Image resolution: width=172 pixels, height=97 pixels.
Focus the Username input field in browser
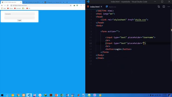[20, 14]
